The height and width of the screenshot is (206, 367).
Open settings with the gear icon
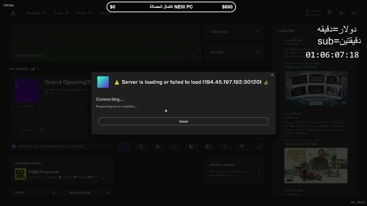click(341, 13)
